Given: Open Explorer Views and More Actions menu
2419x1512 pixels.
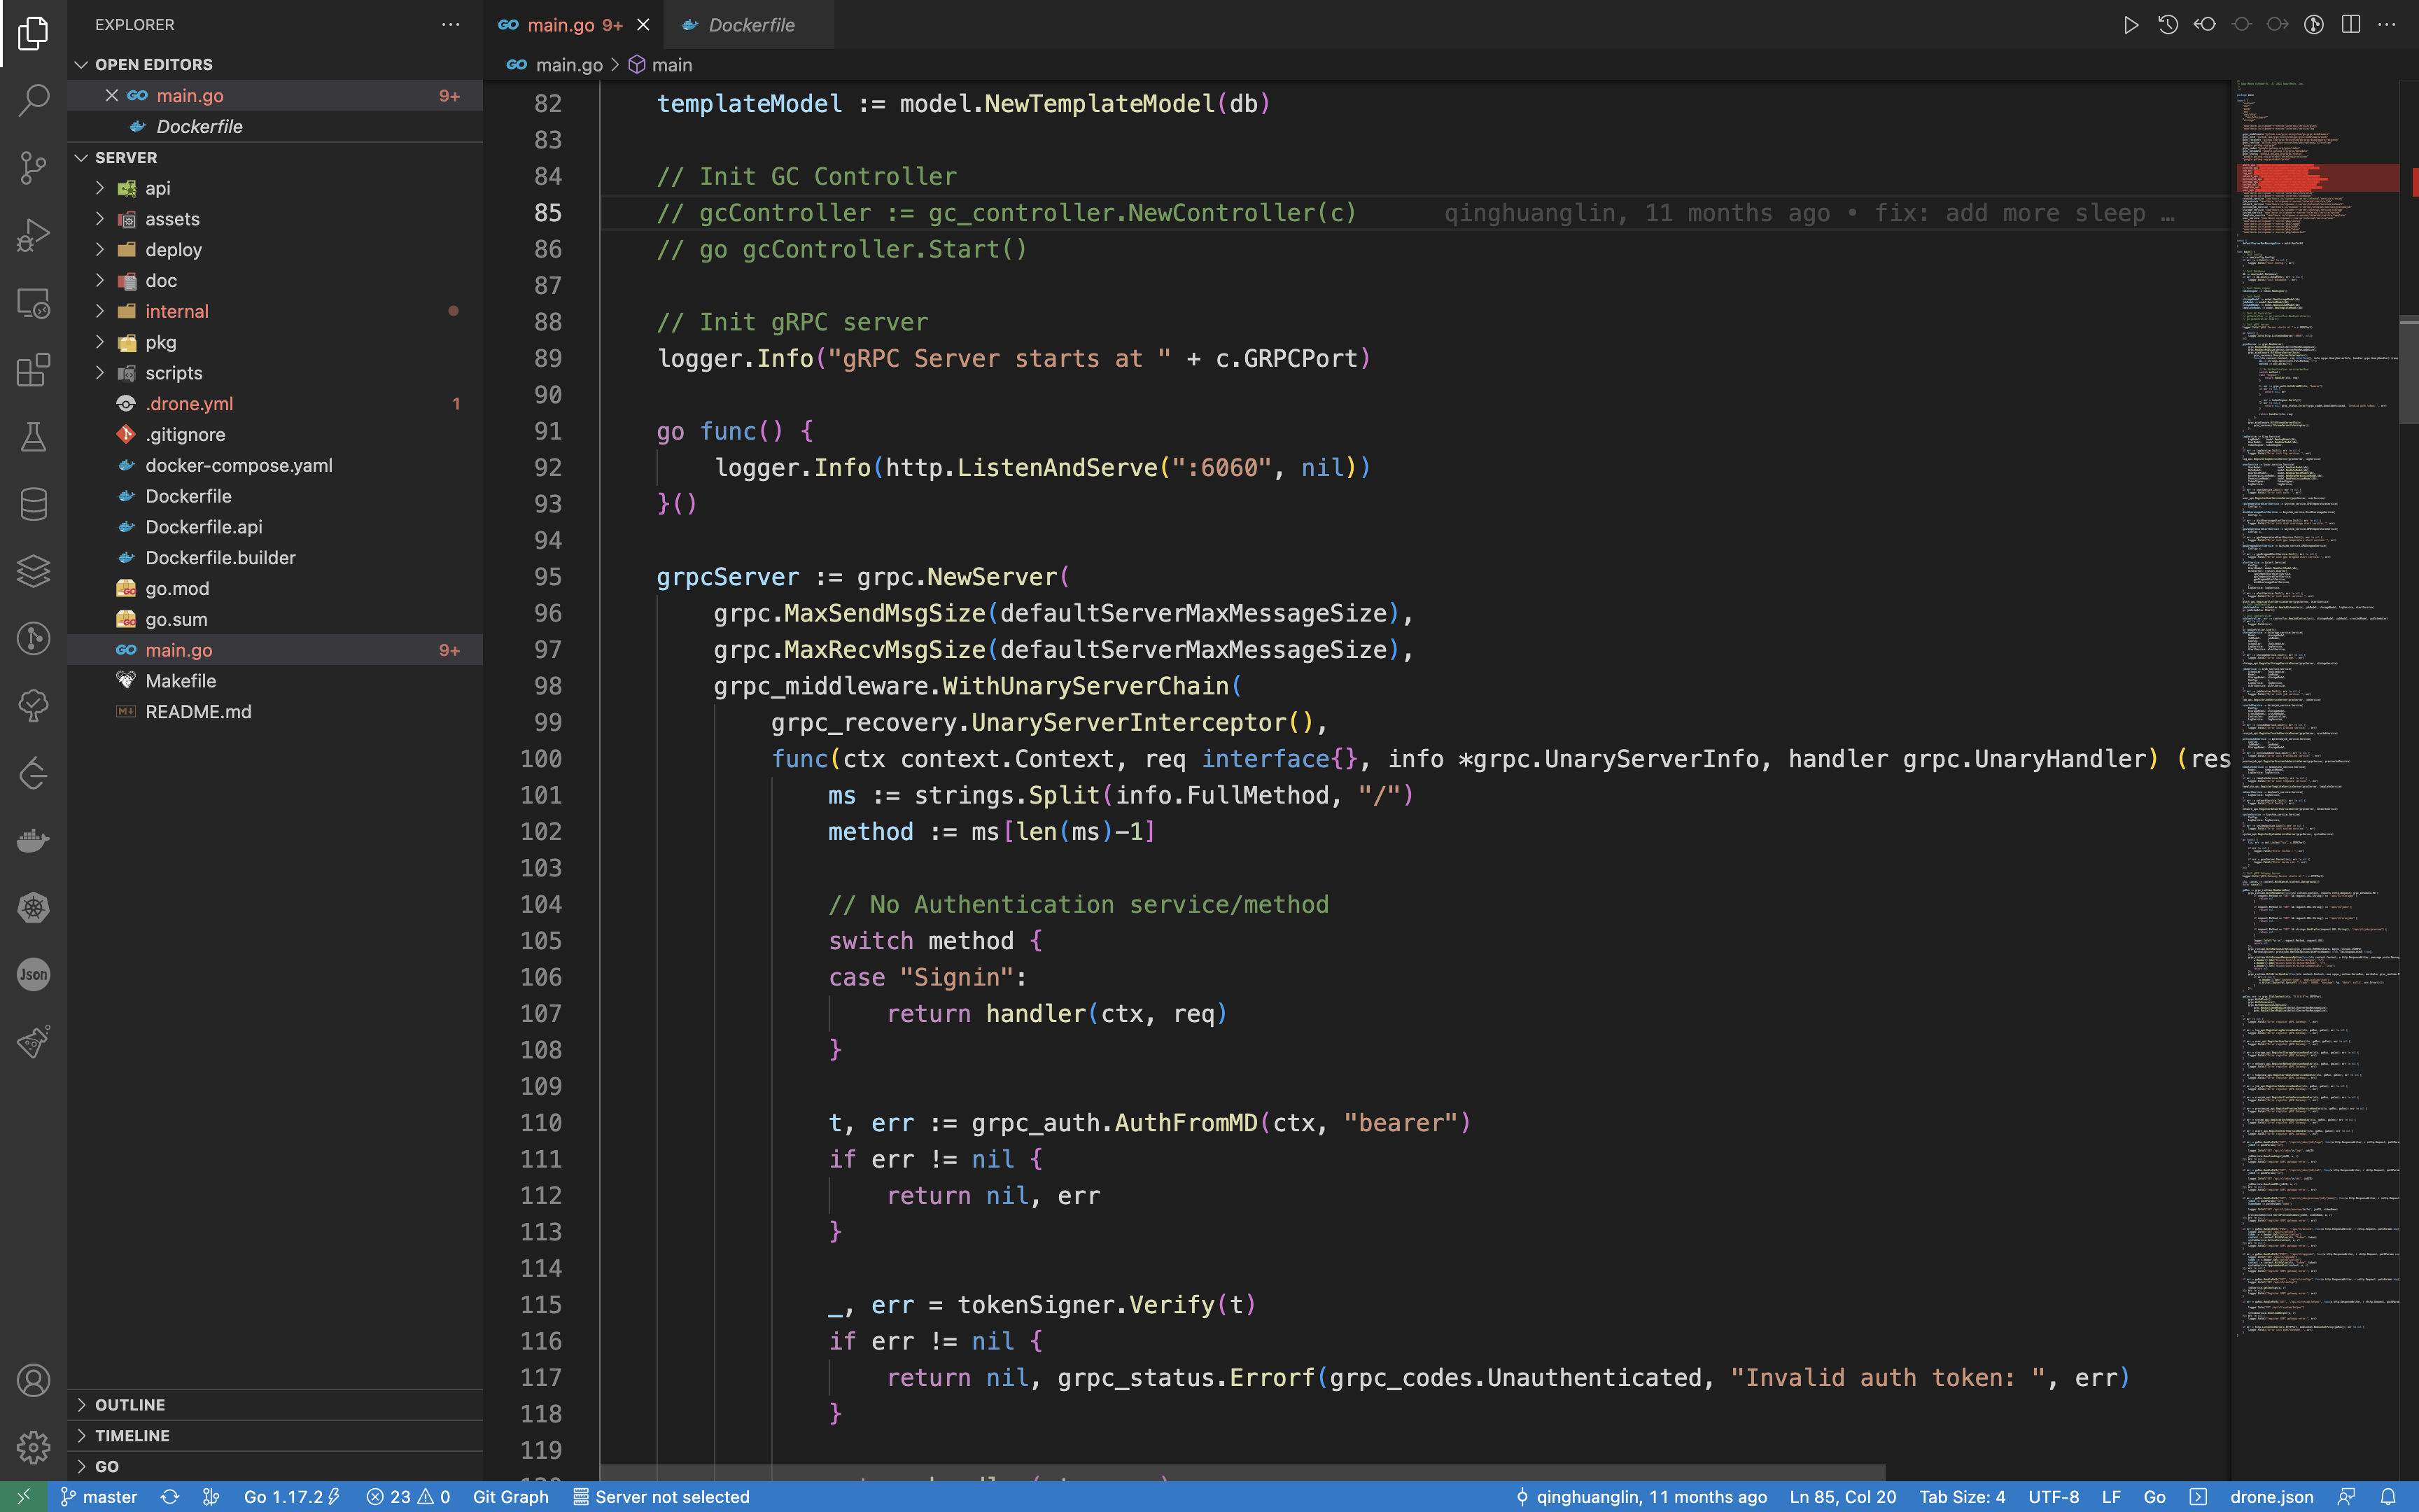Looking at the screenshot, I should pyautogui.click(x=451, y=25).
